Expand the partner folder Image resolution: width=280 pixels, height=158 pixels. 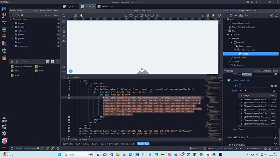tap(12, 38)
